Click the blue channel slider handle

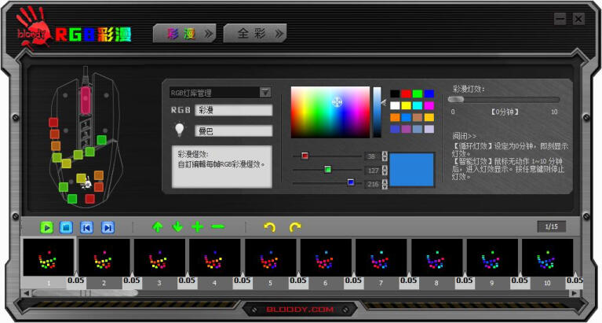click(x=351, y=182)
